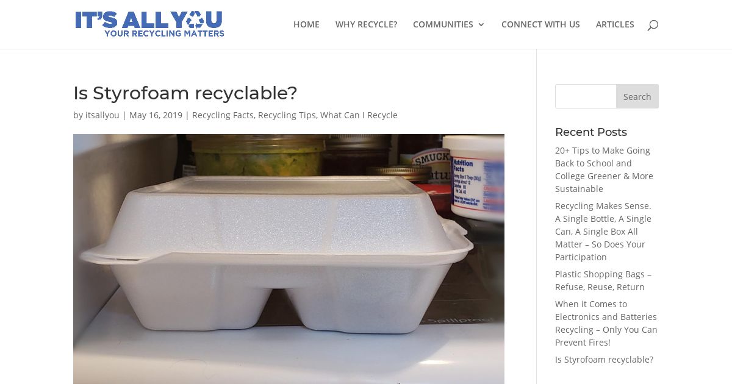Open the search magnifier icon in header
732x384 pixels.
653,25
